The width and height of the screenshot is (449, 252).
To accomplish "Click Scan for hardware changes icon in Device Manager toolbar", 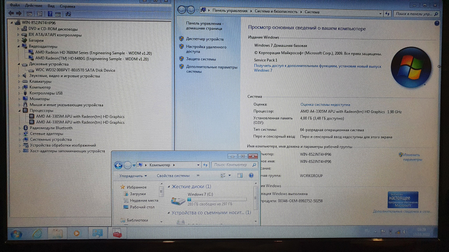I will coord(68,14).
